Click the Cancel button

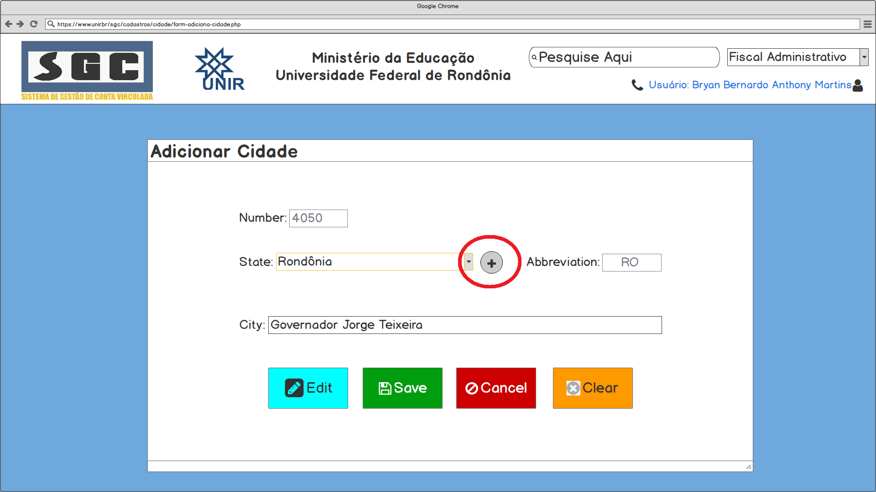pyautogui.click(x=496, y=388)
